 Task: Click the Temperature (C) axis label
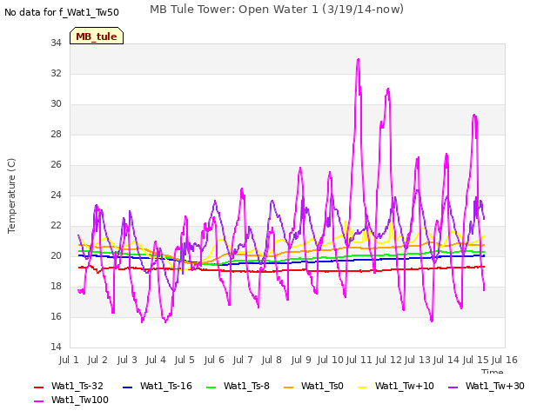tap(11, 195)
